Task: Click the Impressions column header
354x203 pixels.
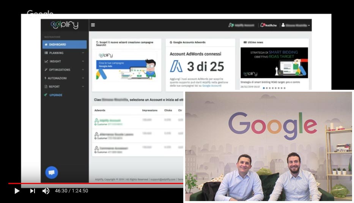Action: 150,110
